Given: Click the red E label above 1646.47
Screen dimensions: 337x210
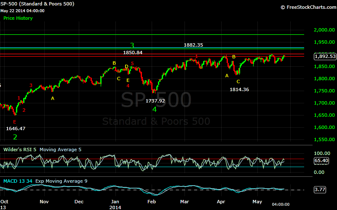Looking at the screenshot, I should pyautogui.click(x=15, y=122).
